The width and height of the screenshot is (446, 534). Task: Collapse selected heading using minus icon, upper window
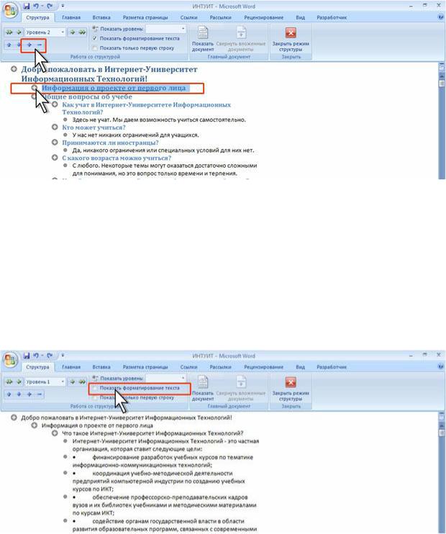point(40,45)
